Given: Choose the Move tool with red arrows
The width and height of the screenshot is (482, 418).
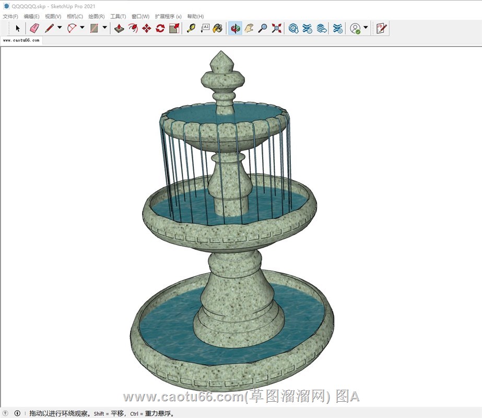Looking at the screenshot, I should click(x=147, y=28).
